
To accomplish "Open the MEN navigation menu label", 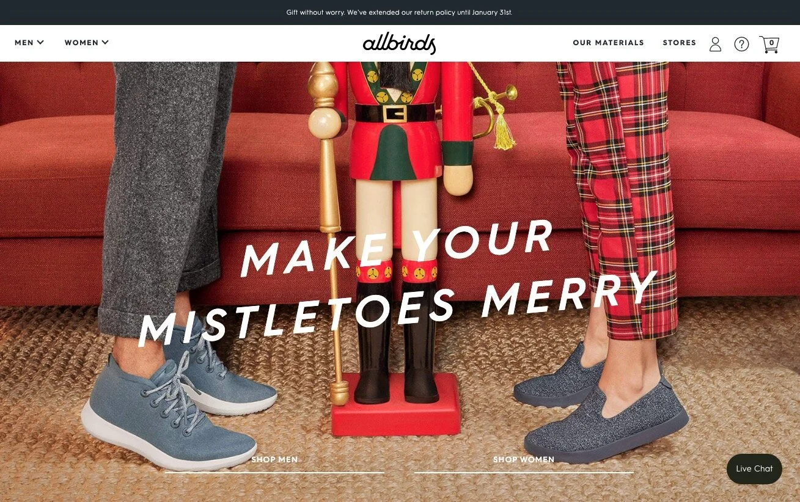I will 24,43.
